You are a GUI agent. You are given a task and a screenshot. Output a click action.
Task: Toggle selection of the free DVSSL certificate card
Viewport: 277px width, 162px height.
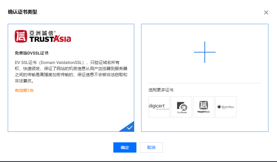coord(71,78)
